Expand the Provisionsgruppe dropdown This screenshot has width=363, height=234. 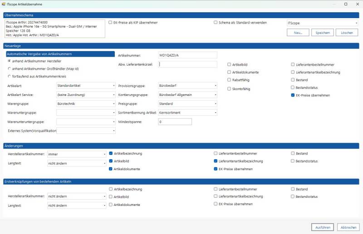(187, 86)
